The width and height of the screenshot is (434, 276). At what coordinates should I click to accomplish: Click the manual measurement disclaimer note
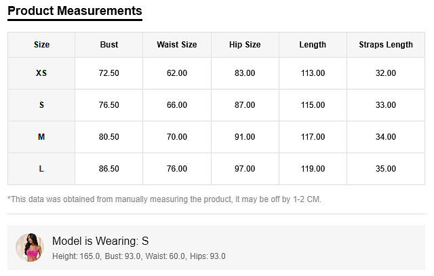click(x=164, y=199)
